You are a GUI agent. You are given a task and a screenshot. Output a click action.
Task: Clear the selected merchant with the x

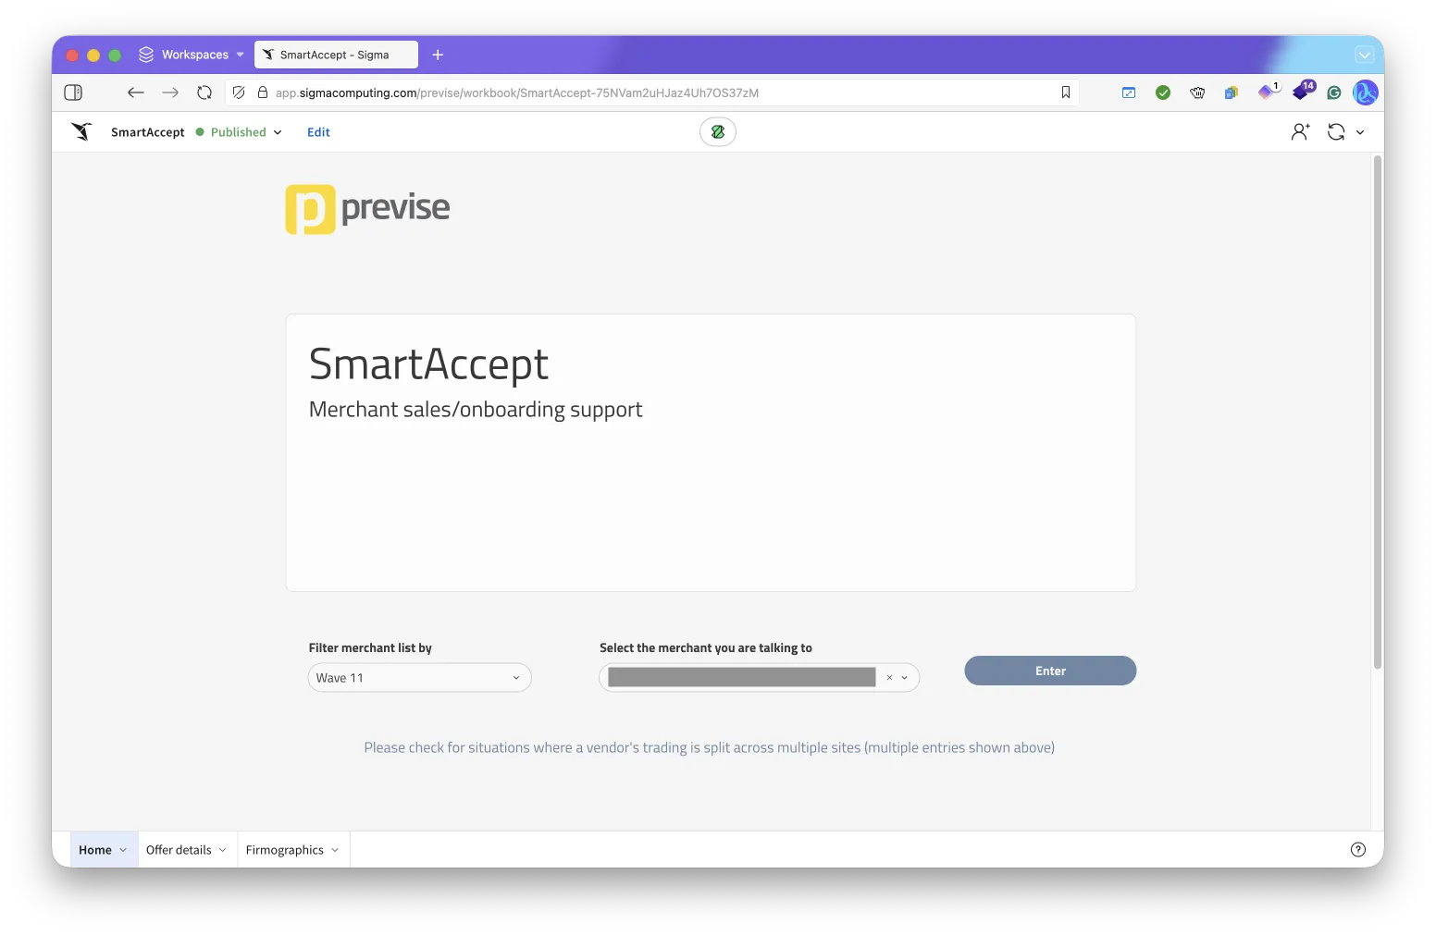889,678
